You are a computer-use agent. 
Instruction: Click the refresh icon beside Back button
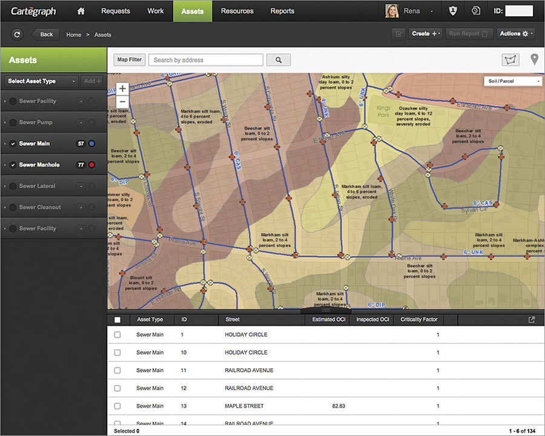click(17, 35)
